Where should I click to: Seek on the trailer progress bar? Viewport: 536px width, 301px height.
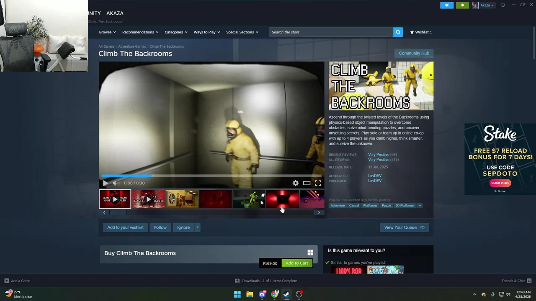(x=211, y=176)
